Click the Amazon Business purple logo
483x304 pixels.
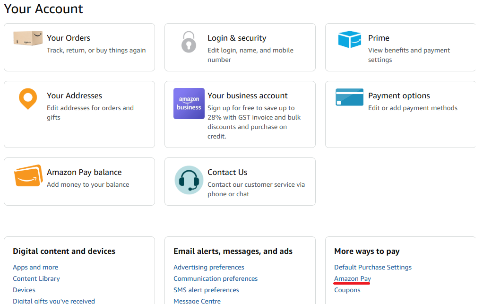[x=189, y=104]
